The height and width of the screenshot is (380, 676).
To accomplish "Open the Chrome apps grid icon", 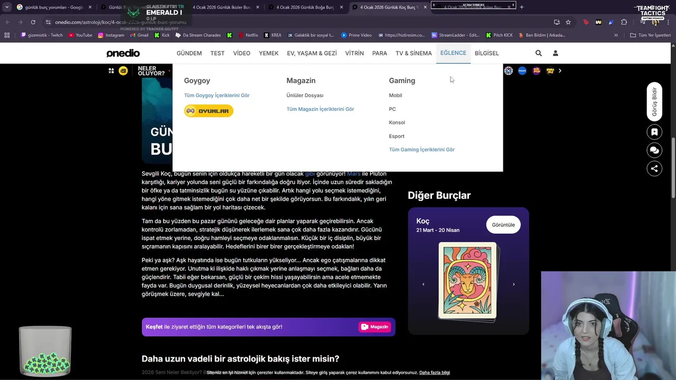I will pos(7,35).
